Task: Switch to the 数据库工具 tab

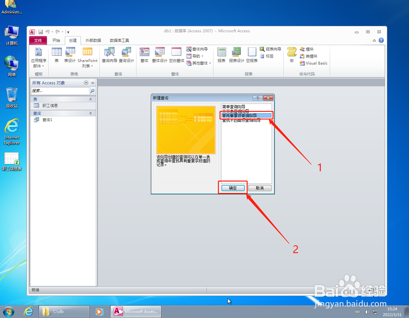Action: 120,40
